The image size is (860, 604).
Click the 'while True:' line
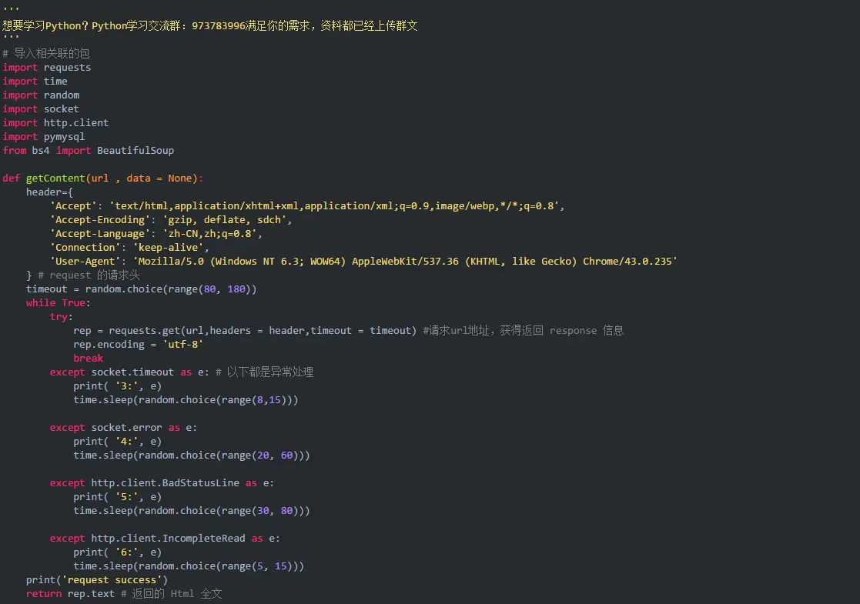[59, 302]
